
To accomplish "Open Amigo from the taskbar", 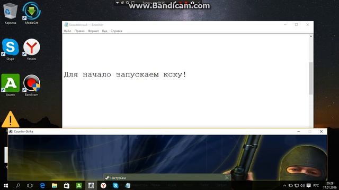I will point(79,185).
